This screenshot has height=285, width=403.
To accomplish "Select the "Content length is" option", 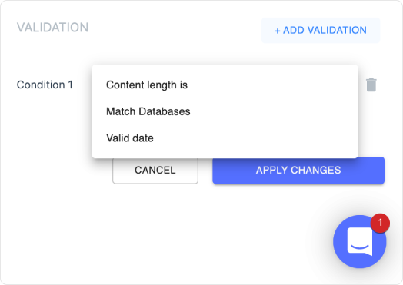I will 225,85.
